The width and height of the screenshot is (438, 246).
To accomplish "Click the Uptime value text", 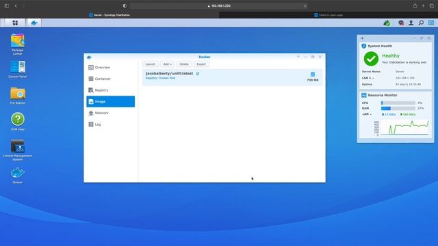I will [408, 84].
